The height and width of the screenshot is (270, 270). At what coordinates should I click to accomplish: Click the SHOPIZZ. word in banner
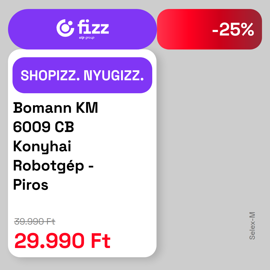coord(50,75)
